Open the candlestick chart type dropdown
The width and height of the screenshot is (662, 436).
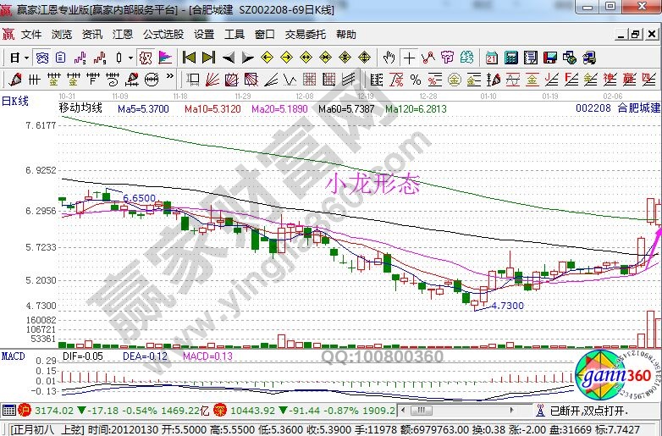point(130,58)
